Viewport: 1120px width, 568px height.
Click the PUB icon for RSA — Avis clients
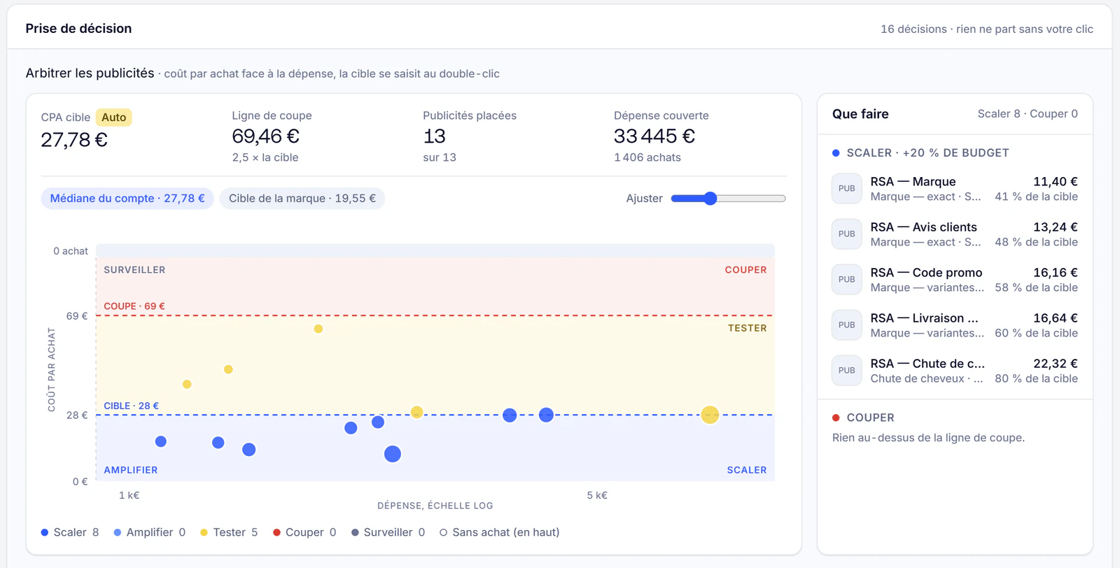846,234
